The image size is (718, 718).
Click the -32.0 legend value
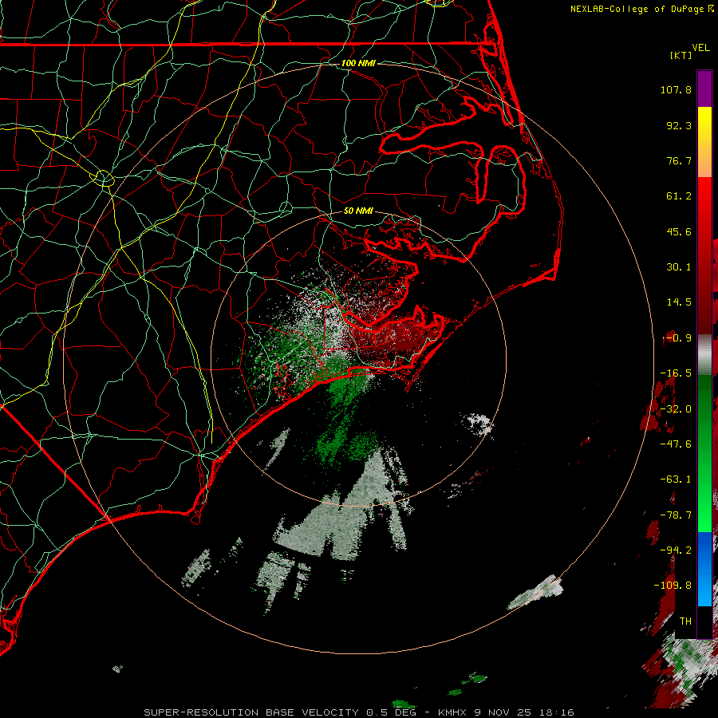coord(676,409)
